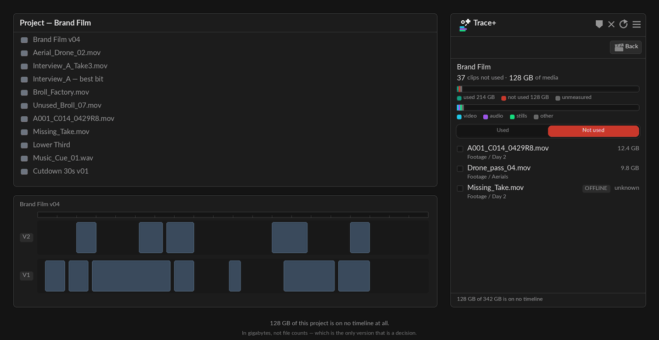Select the last clip on the V2 track
The image size is (659, 340).
[x=360, y=237]
